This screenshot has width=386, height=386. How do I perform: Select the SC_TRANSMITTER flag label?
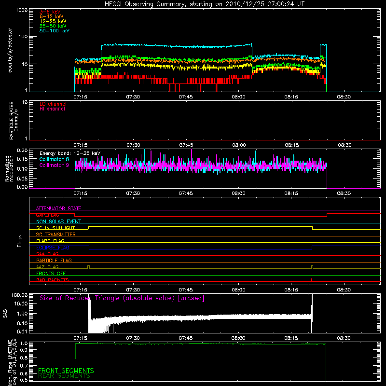pyautogui.click(x=55, y=234)
